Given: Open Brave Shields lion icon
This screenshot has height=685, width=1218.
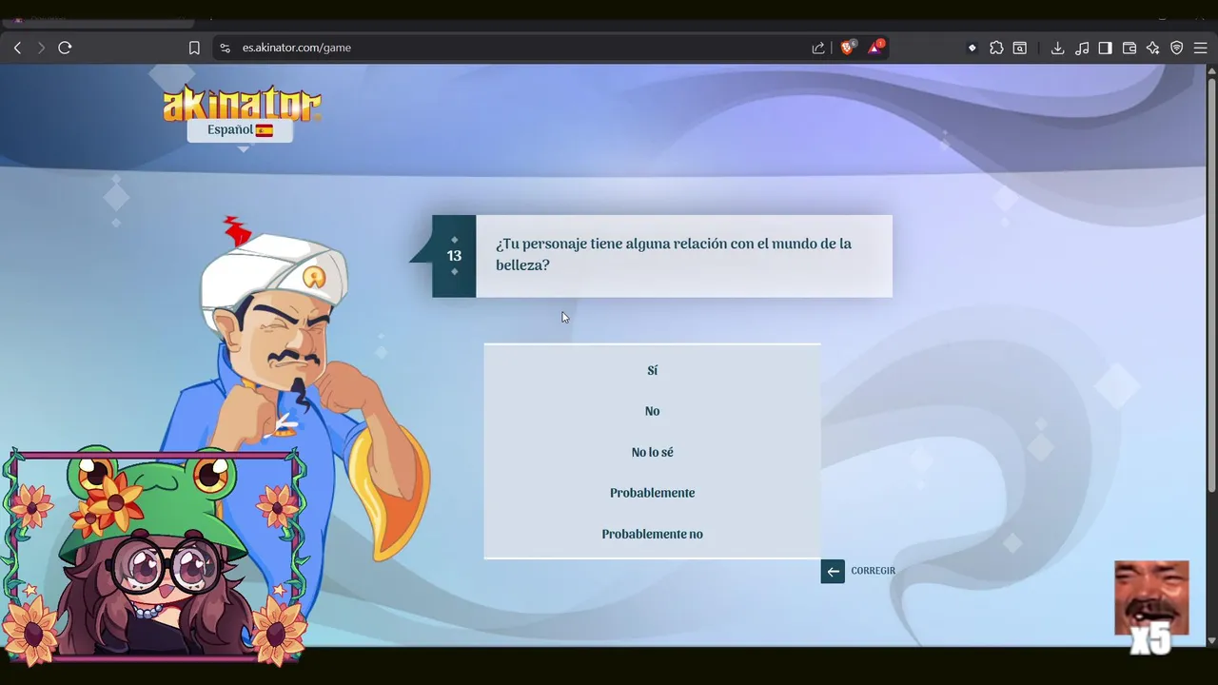Looking at the screenshot, I should pos(848,48).
